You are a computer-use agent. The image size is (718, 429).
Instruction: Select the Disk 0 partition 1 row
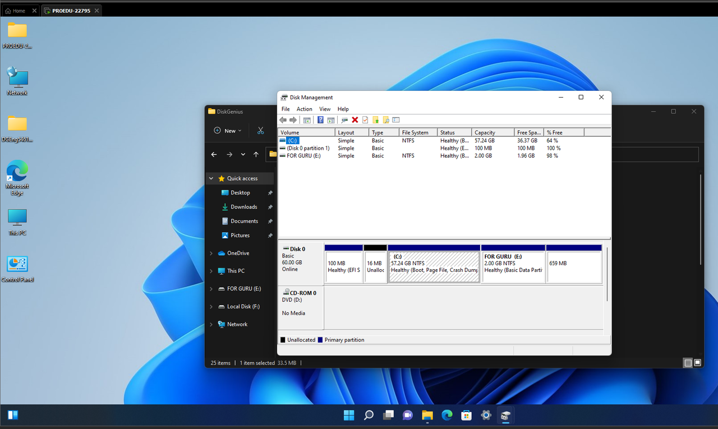coord(308,148)
